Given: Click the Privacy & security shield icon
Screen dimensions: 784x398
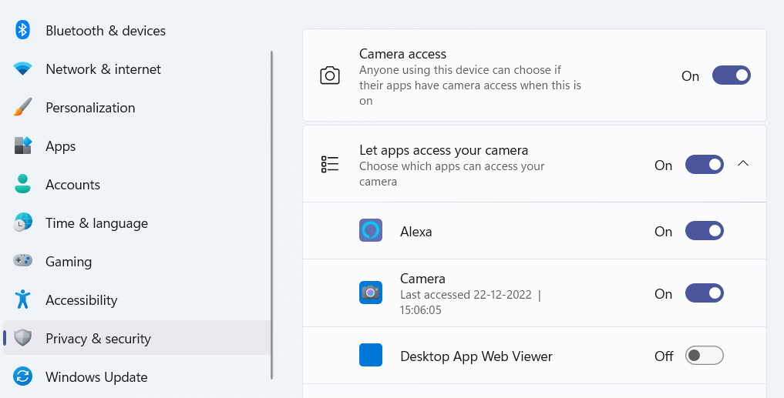Looking at the screenshot, I should click(22, 338).
